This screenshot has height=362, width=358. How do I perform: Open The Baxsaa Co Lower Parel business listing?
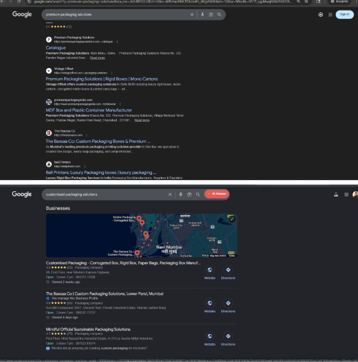click(105, 294)
